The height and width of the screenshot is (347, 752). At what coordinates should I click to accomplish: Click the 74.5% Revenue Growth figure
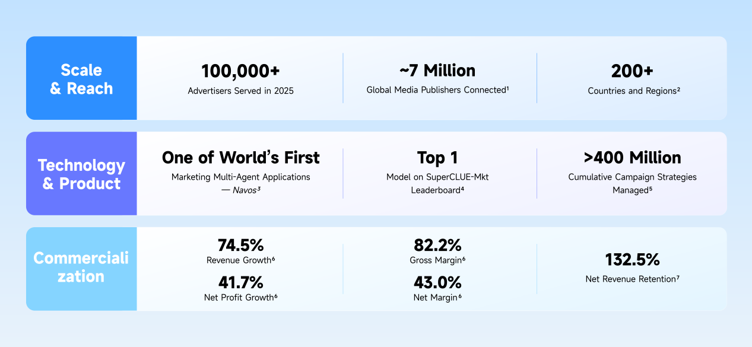pos(240,246)
